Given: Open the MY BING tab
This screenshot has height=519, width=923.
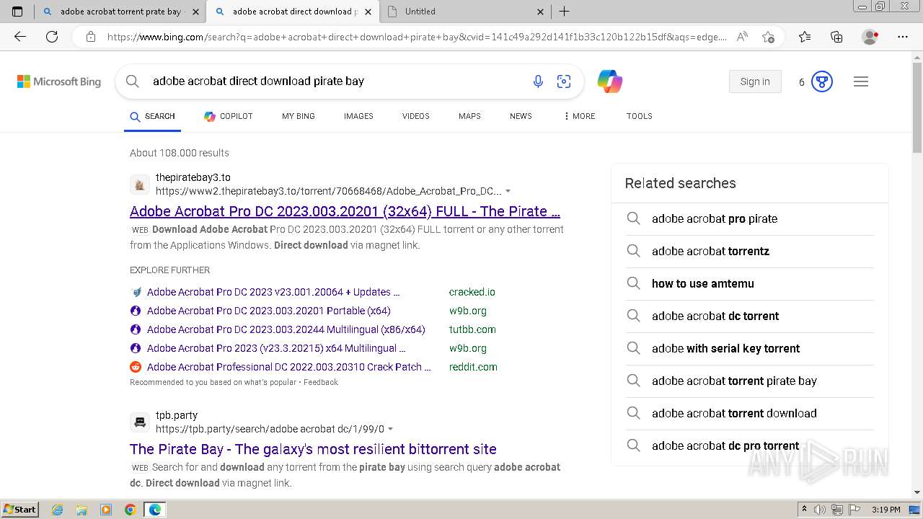Looking at the screenshot, I should pos(299,116).
